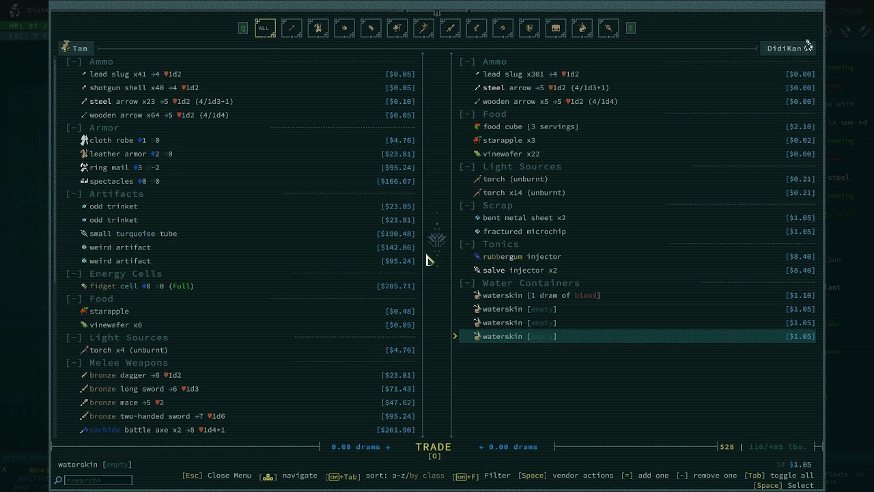
Task: Click the TRADE button
Action: [434, 447]
